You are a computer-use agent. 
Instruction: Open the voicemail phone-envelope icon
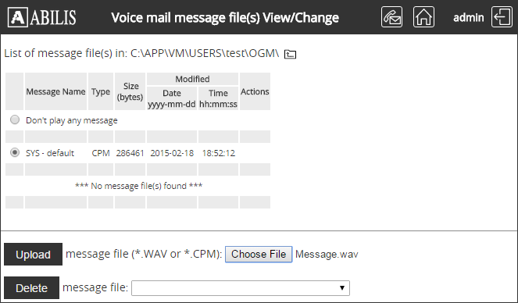[x=391, y=17]
